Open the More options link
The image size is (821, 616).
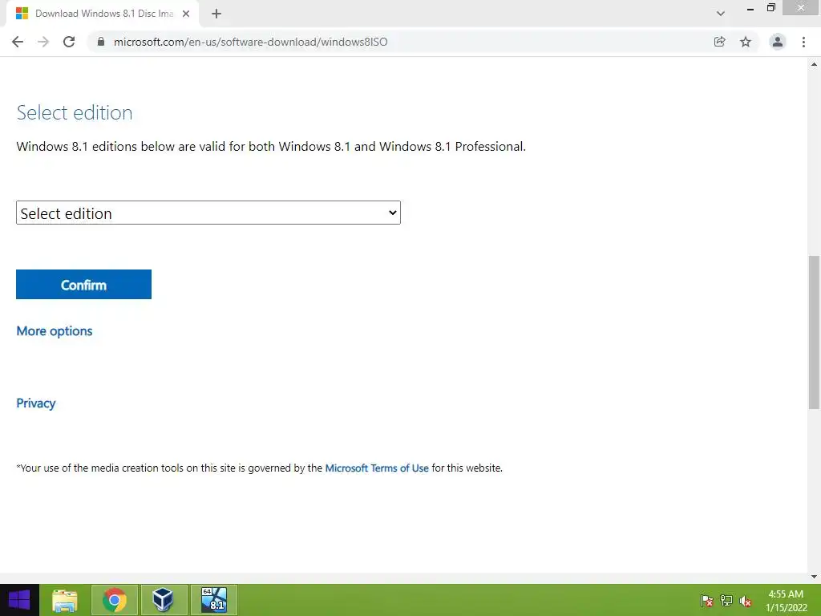pos(55,331)
